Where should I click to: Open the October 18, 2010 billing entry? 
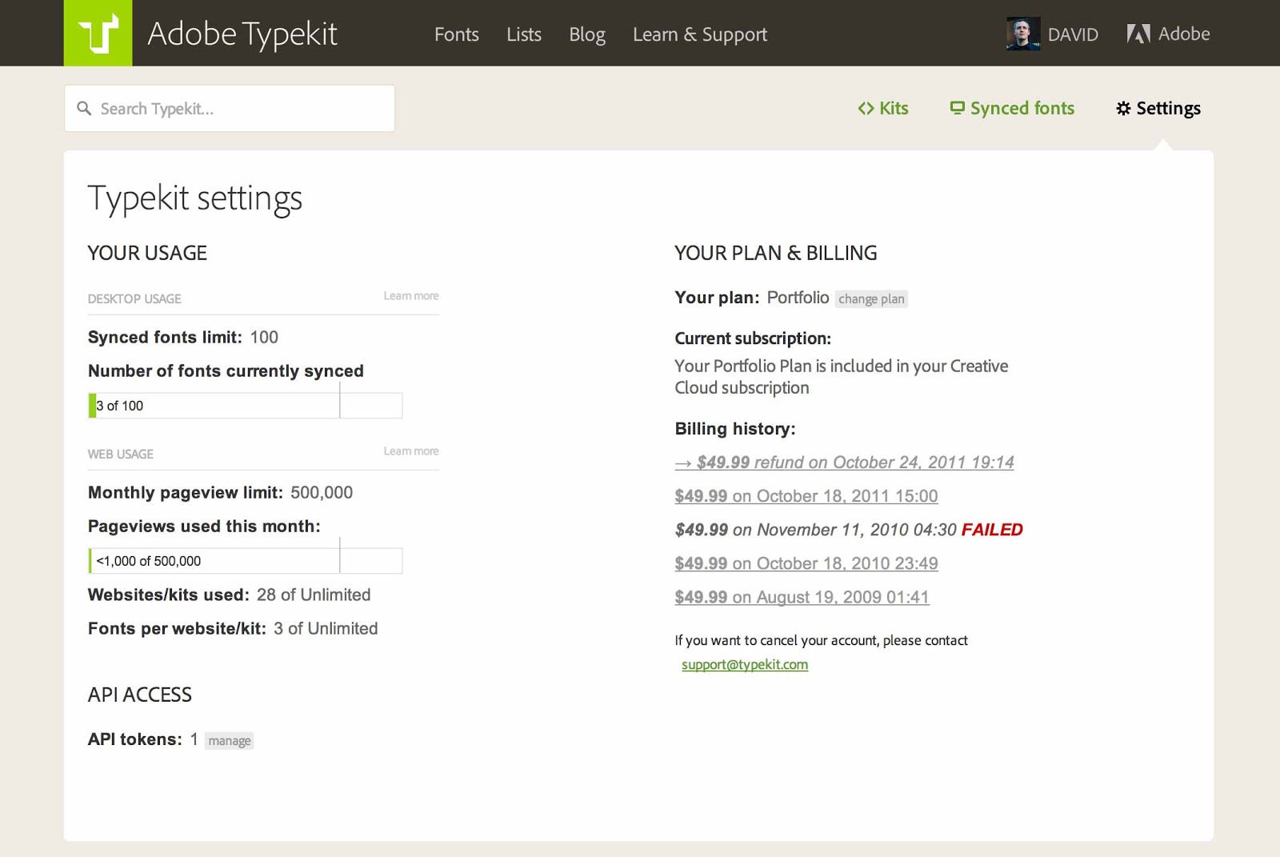[x=806, y=563]
